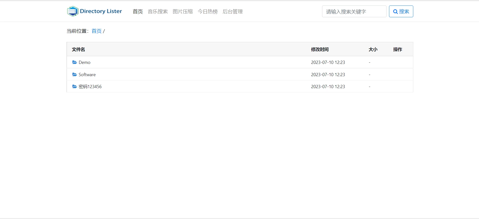Click the 首页 breadcrumb link
The height and width of the screenshot is (219, 479).
pos(96,31)
